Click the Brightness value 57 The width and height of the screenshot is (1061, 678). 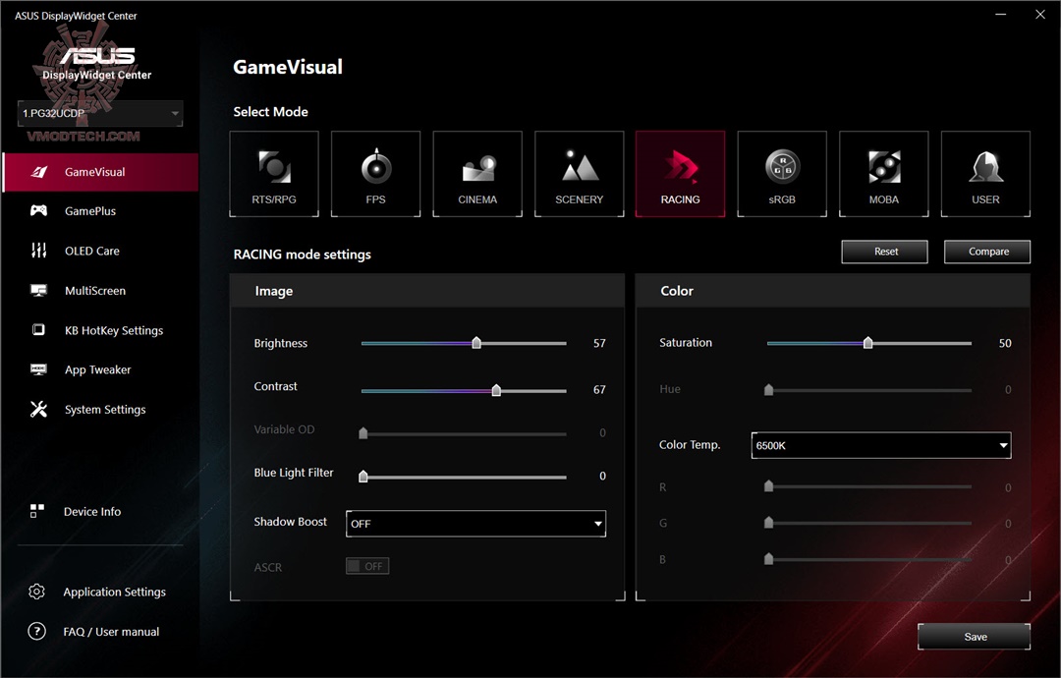point(599,343)
